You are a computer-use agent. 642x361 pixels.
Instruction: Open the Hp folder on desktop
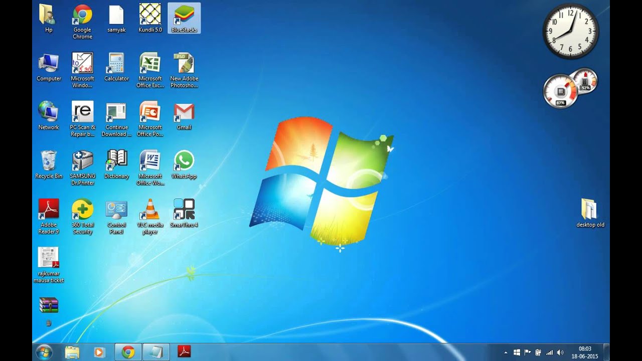(49, 18)
